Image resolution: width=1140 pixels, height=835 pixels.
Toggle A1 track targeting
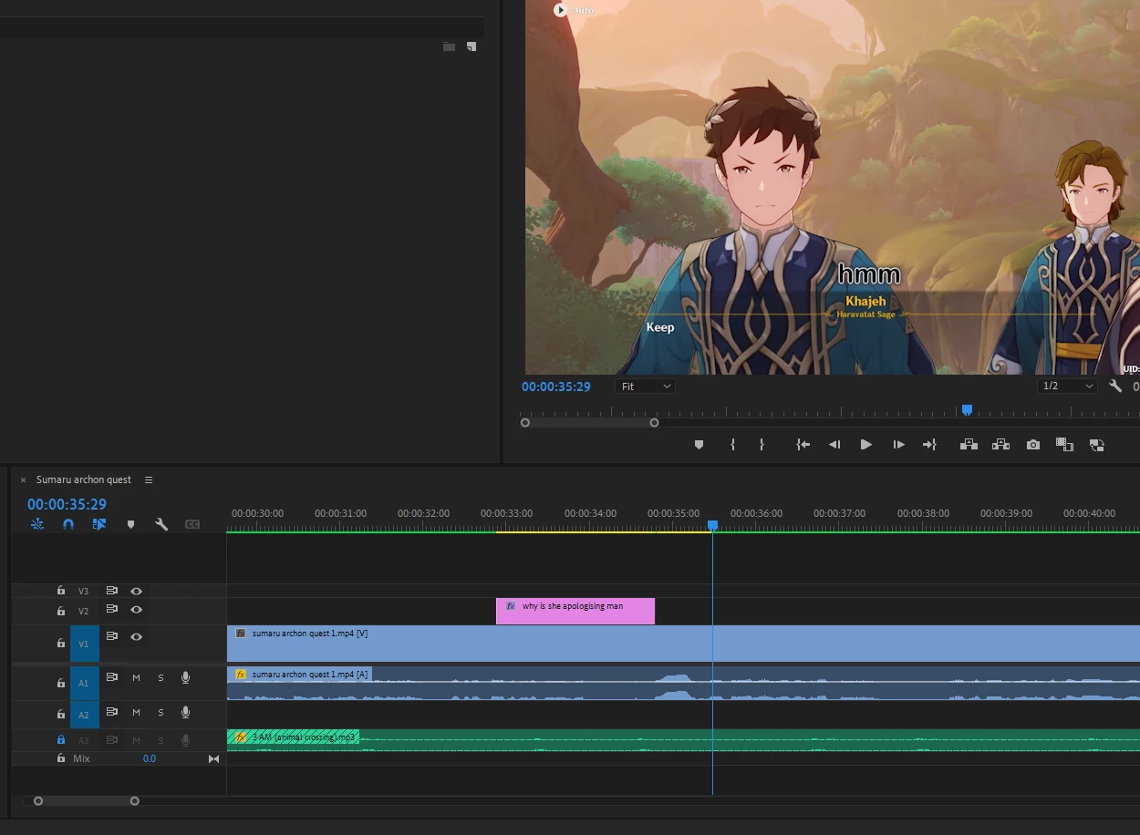[85, 683]
